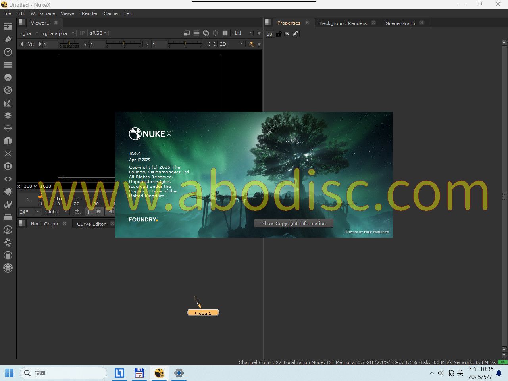Viewport: 508px width, 381px height.
Task: Switch to the Scene Graph tab
Action: tap(400, 23)
